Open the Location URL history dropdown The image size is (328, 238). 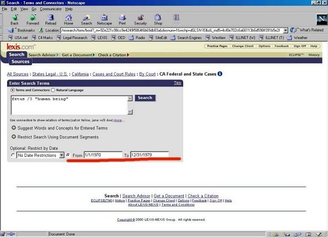[x=286, y=30]
